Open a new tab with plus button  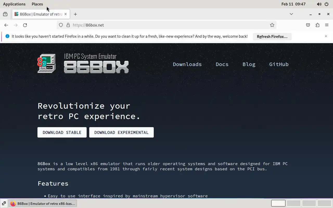(75, 14)
